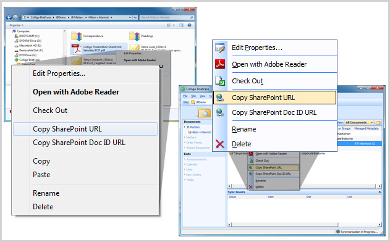Image resolution: width=390 pixels, height=242 pixels.
Task: Click the Issue column header in Sync Issues
Action: click(x=232, y=197)
